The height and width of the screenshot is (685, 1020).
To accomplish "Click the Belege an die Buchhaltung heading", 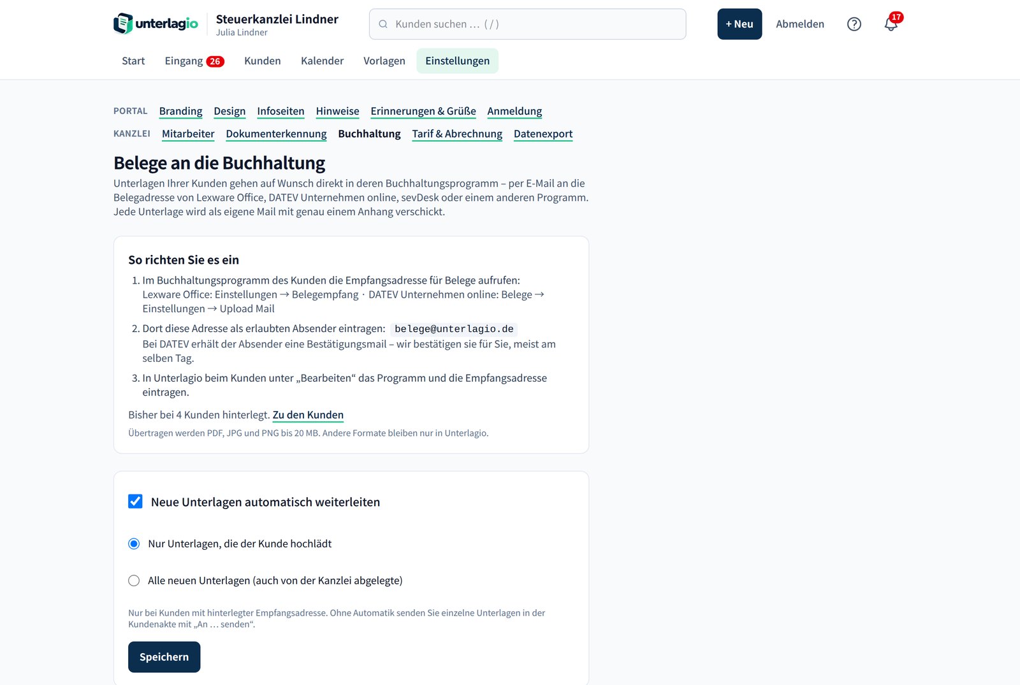I will click(219, 163).
